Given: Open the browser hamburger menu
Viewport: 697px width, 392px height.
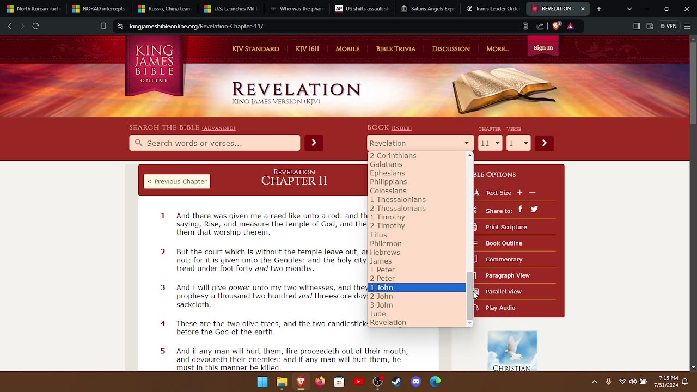Looking at the screenshot, I should point(687,26).
